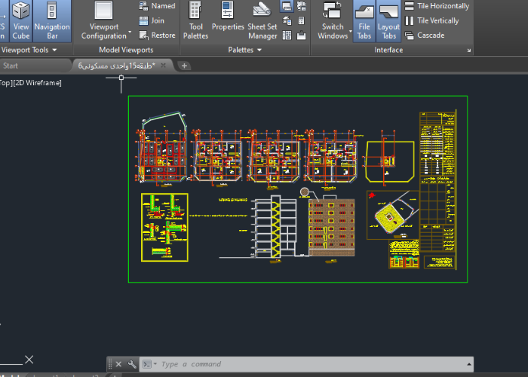Toggle the View Cube display
528x377 pixels.
tap(21, 21)
